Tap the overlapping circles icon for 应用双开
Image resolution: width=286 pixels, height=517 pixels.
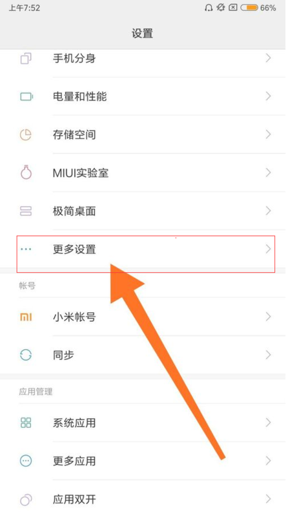click(x=26, y=499)
